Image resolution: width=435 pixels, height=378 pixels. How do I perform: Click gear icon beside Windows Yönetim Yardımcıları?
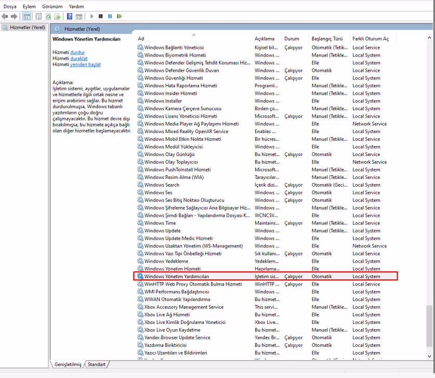[140, 277]
